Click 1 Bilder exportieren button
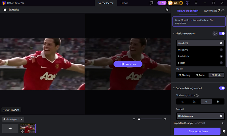Screen dimensions: 227x136 [x=197, y=131]
